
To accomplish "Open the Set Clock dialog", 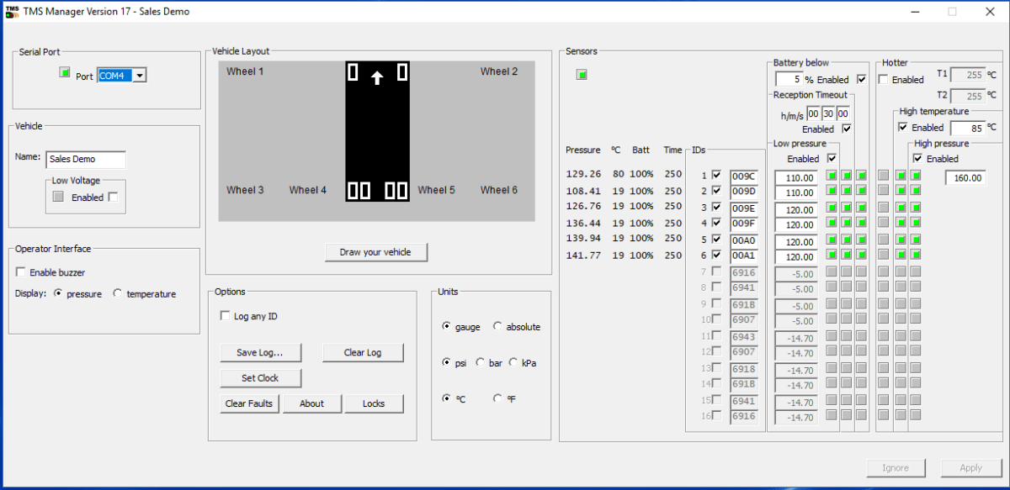I will tap(260, 377).
